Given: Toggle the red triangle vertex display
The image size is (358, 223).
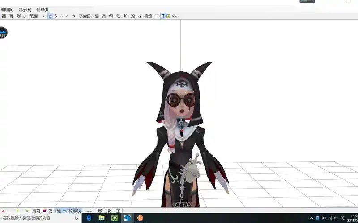Looking at the screenshot, I should pos(3,211).
